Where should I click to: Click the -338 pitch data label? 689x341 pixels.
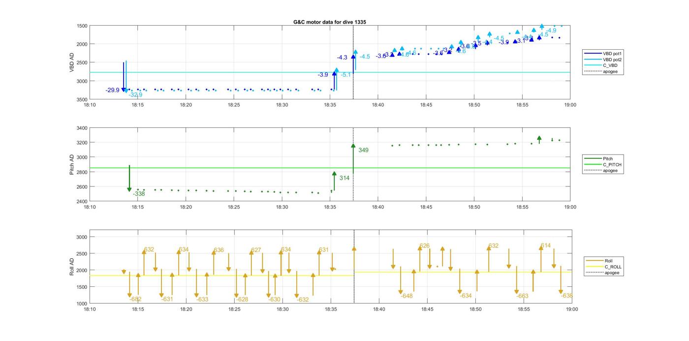(x=139, y=194)
